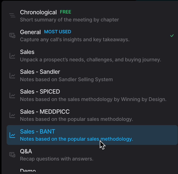Screen dimensions: 178x174
Task: Select the partially visible Demo template
Action: pyautogui.click(x=28, y=171)
